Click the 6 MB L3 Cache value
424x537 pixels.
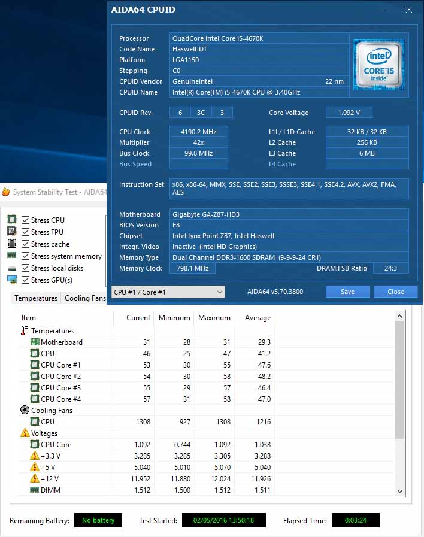coord(367,153)
